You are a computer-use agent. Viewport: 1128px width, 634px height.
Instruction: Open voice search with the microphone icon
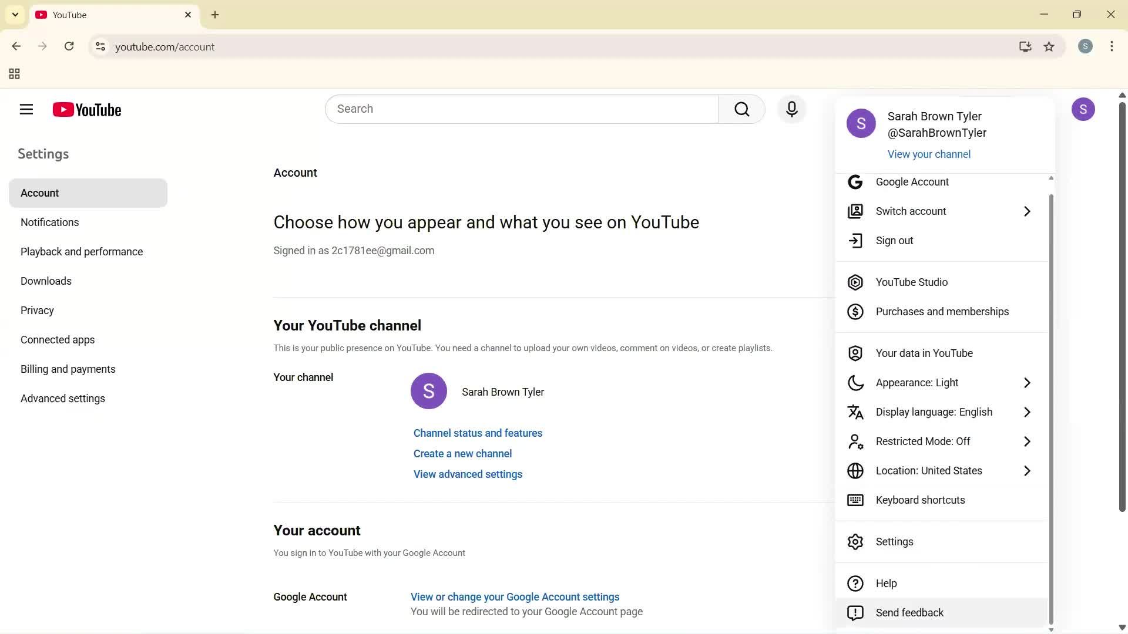point(791,109)
